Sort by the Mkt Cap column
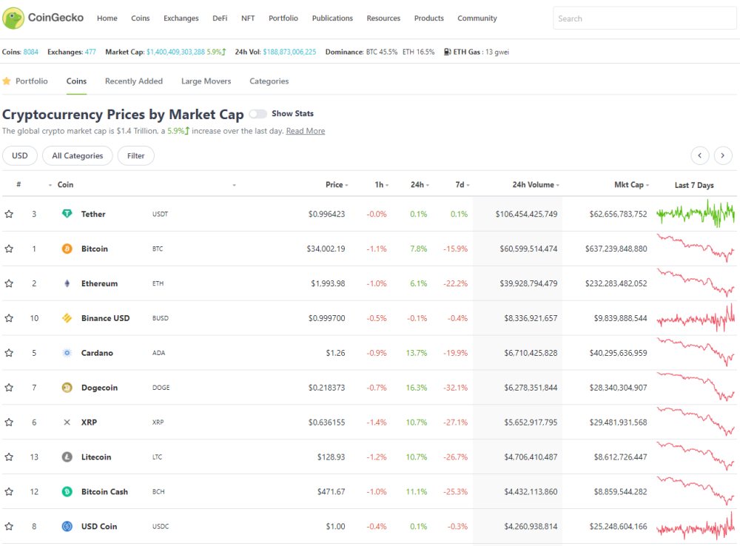The image size is (740, 546). 631,184
